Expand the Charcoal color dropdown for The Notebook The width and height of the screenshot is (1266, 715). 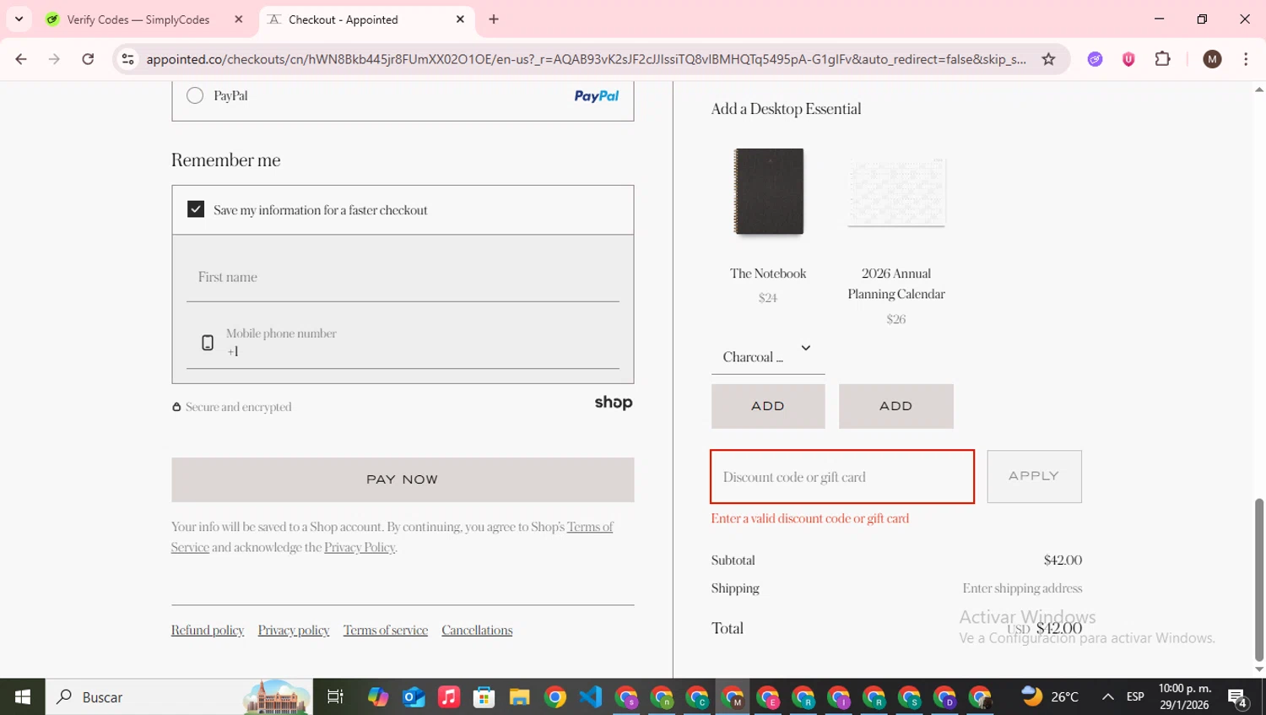[x=768, y=356]
